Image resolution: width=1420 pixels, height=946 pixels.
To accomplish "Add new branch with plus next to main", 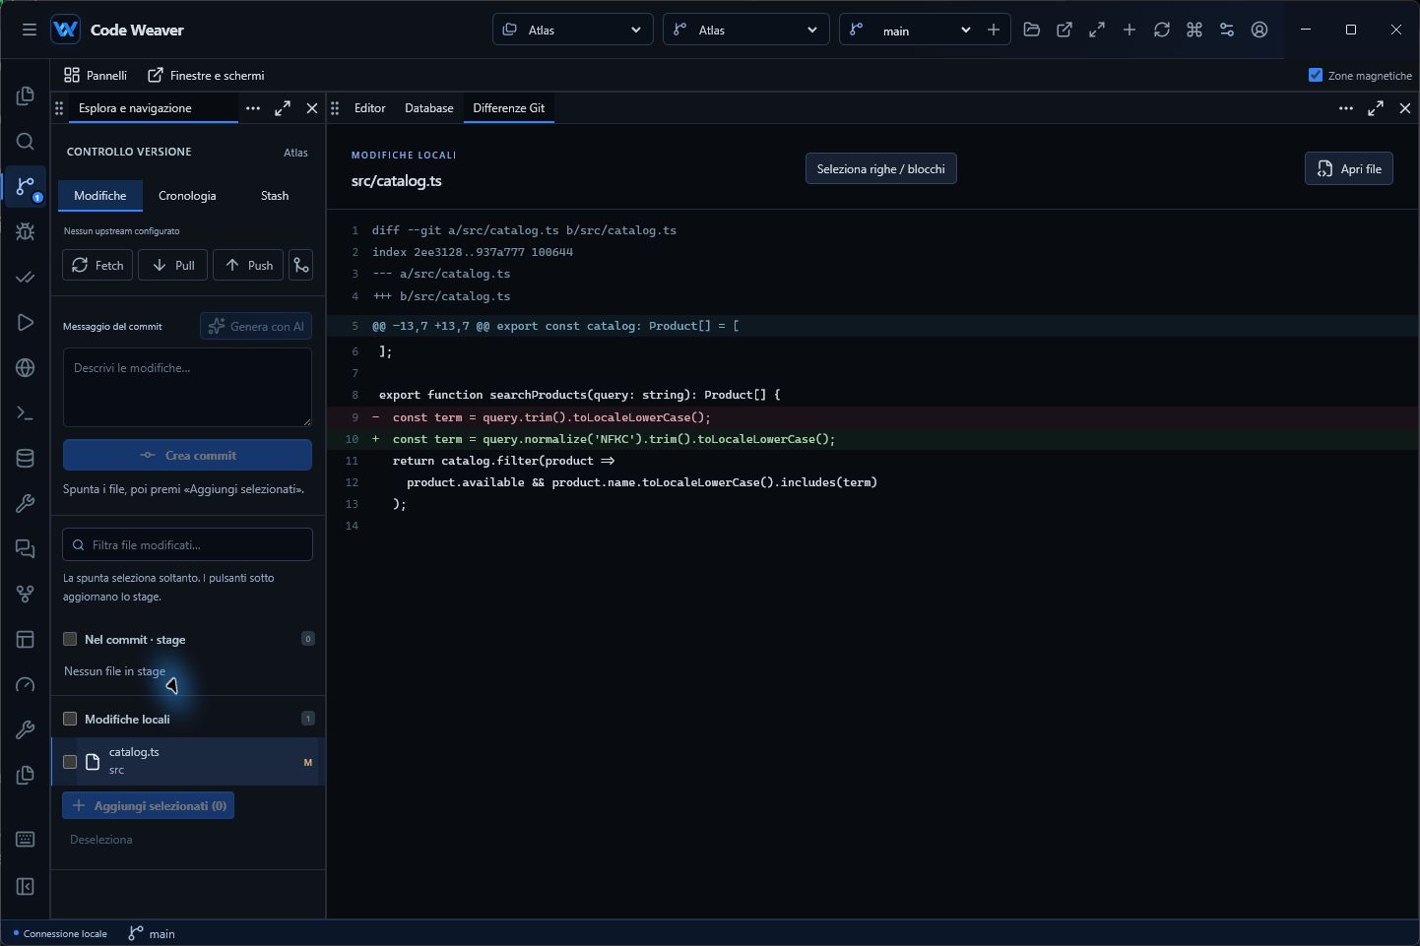I will pyautogui.click(x=994, y=30).
